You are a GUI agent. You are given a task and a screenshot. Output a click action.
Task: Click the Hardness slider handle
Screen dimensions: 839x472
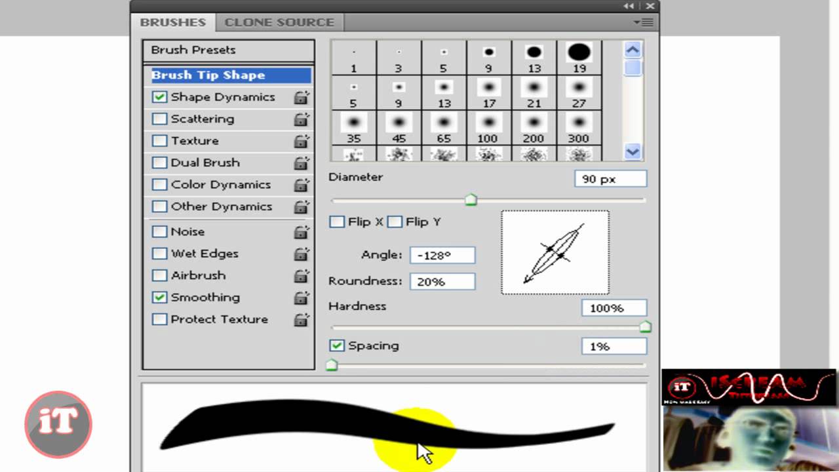[x=645, y=326]
